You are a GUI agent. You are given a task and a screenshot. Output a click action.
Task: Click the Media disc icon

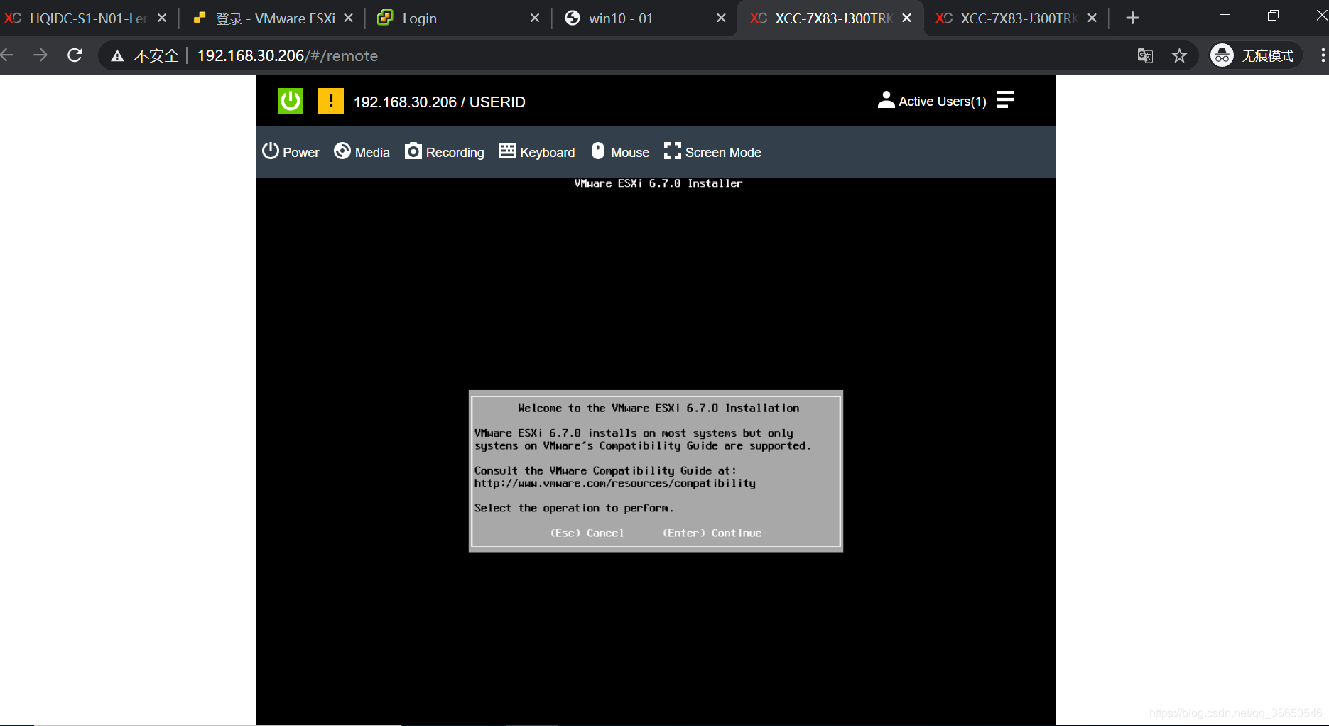tap(342, 151)
